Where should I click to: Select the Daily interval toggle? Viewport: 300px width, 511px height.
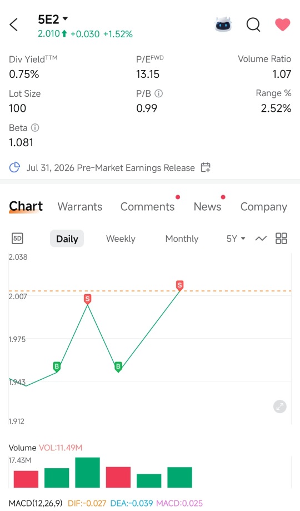click(x=67, y=239)
